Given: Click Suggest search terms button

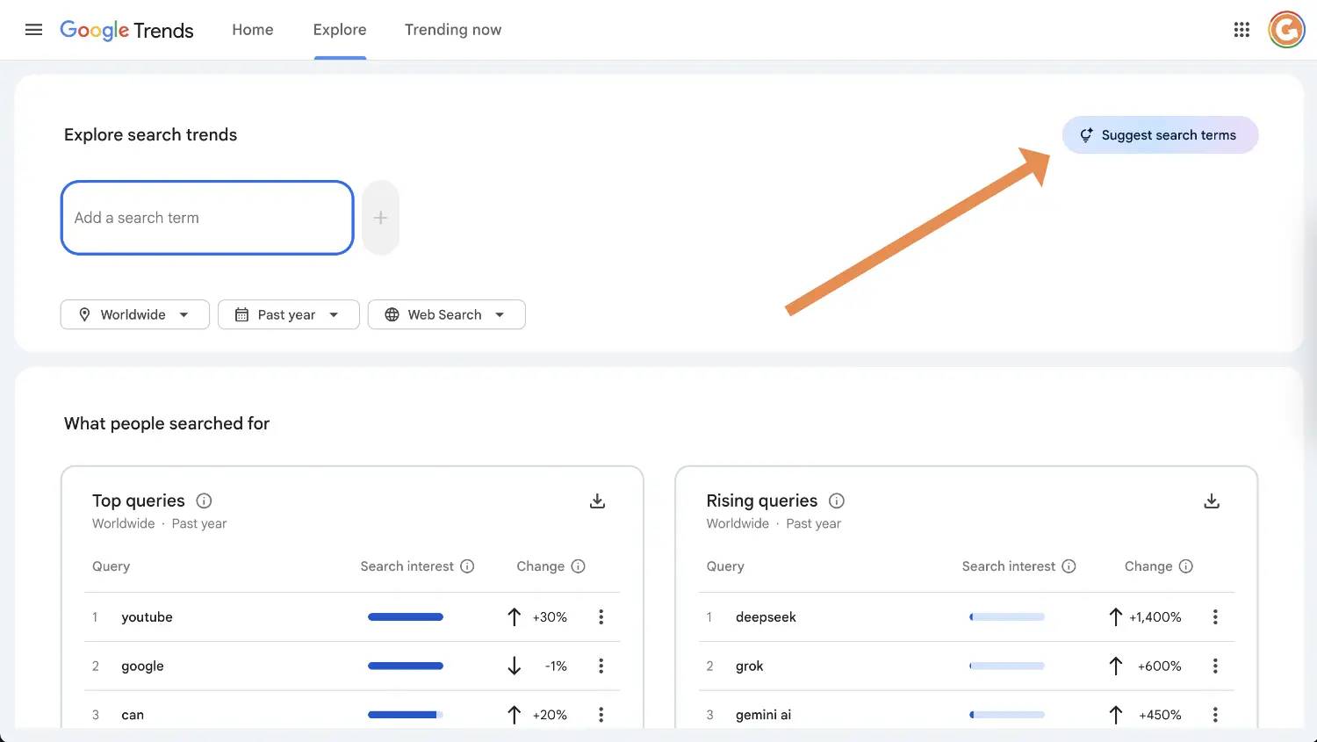Looking at the screenshot, I should [x=1160, y=135].
